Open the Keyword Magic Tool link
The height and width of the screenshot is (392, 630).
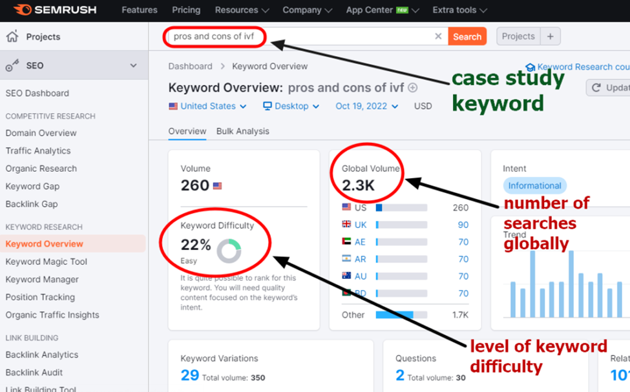click(47, 262)
